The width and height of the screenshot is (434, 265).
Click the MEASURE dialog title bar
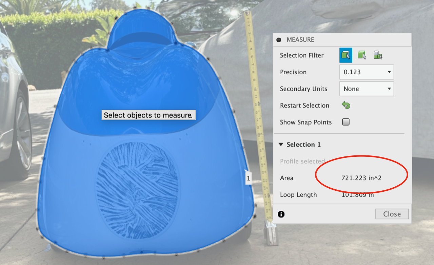pos(342,40)
